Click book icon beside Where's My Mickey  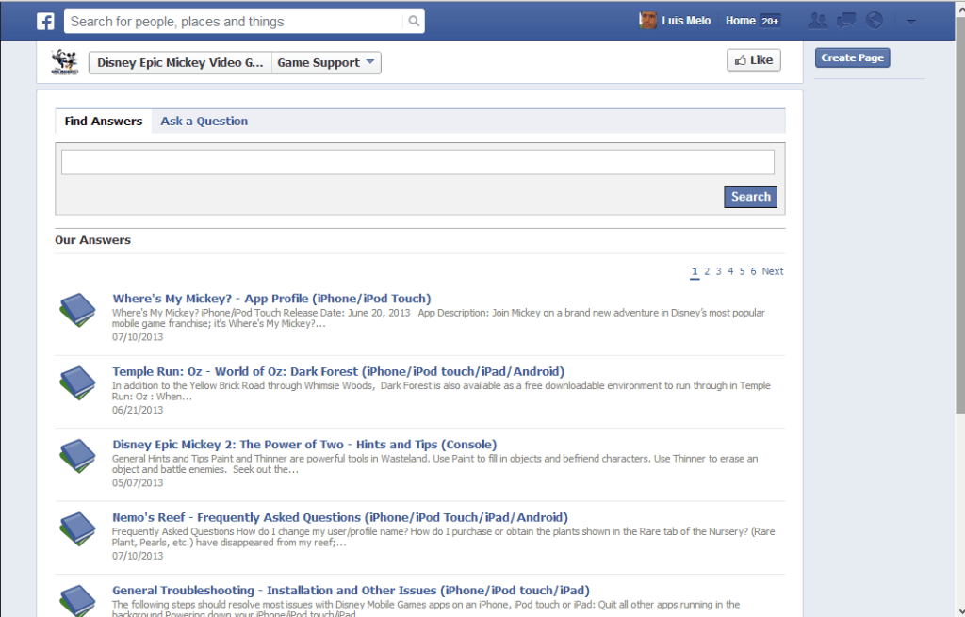[77, 310]
